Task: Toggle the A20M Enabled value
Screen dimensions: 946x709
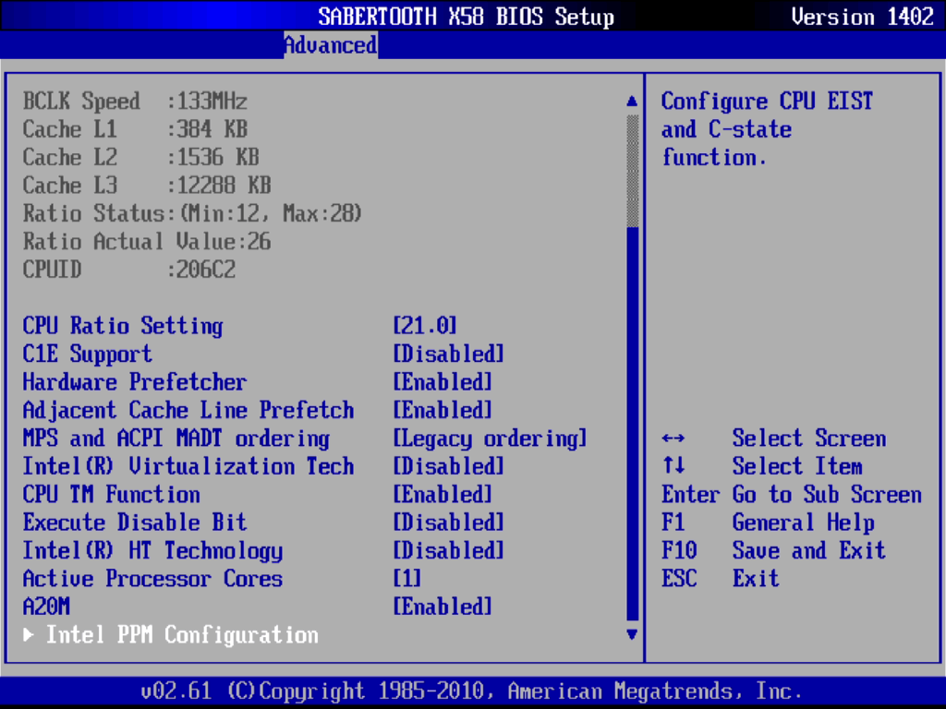Action: [x=443, y=607]
